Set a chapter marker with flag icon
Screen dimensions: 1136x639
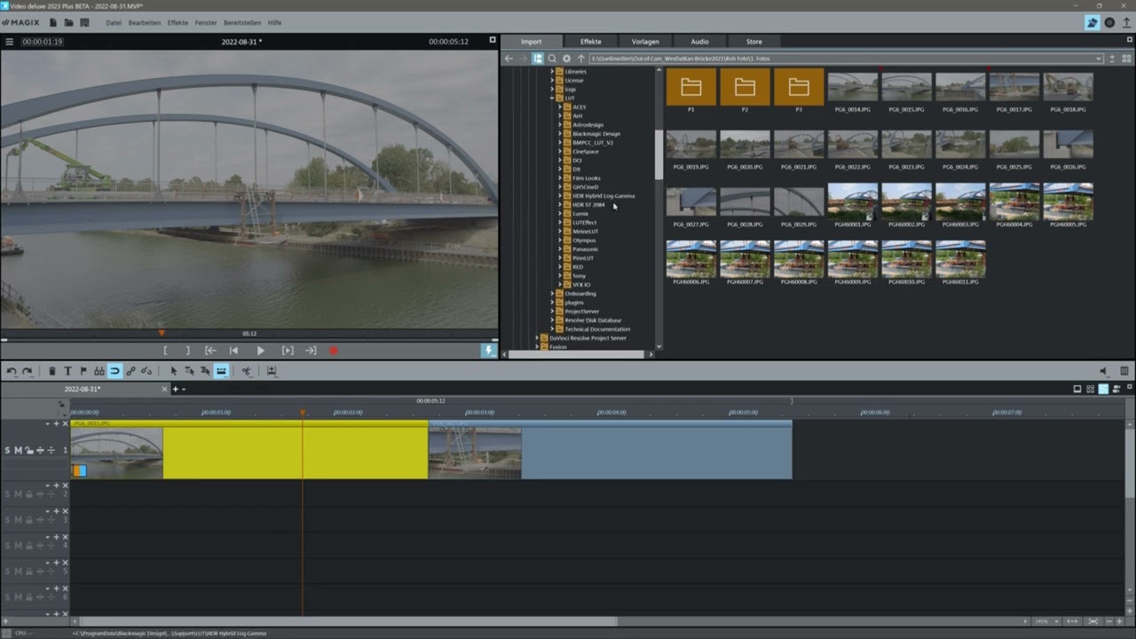click(x=83, y=371)
